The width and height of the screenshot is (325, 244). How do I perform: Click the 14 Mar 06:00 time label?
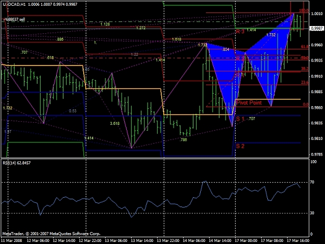pos(194,241)
